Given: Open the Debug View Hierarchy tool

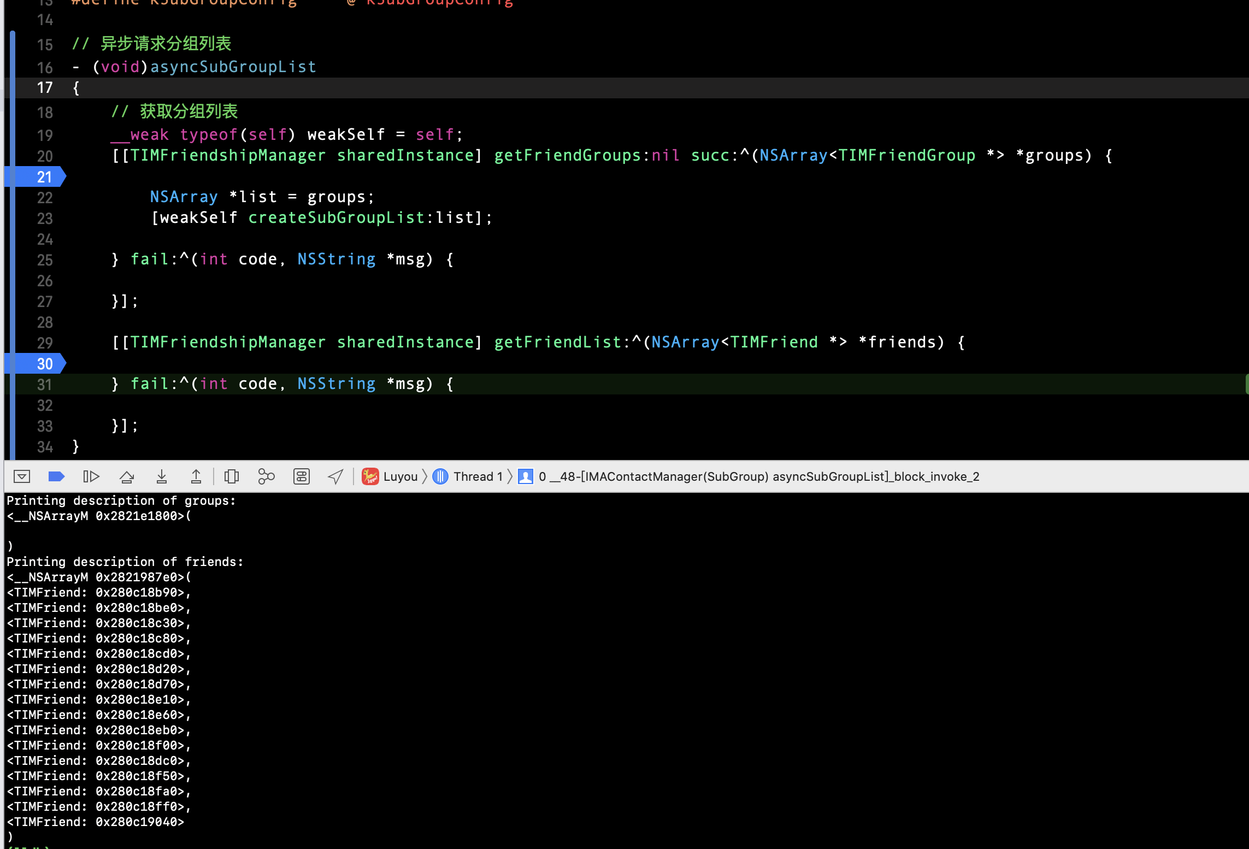Looking at the screenshot, I should [232, 476].
